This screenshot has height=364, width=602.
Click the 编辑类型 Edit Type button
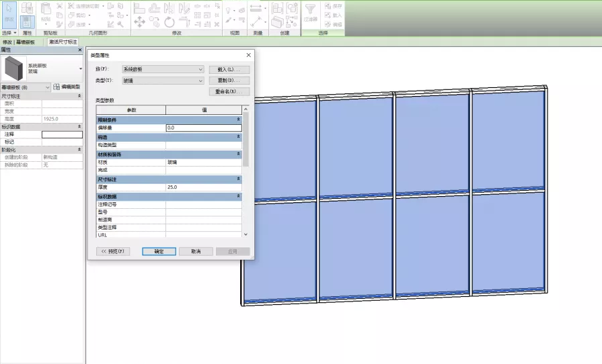click(67, 87)
